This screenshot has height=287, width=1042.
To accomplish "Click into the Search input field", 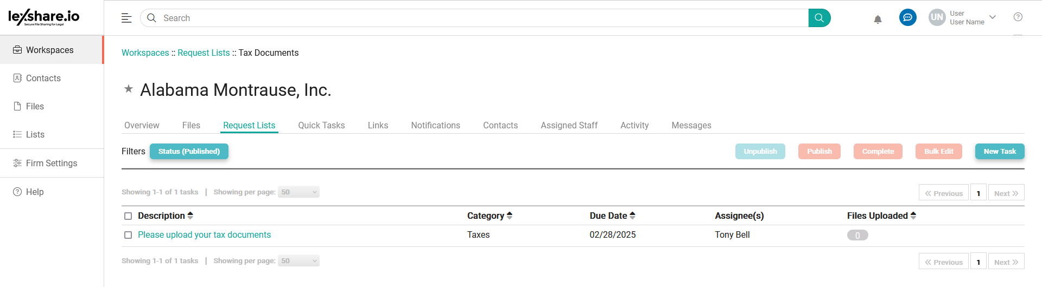I will tap(478, 18).
